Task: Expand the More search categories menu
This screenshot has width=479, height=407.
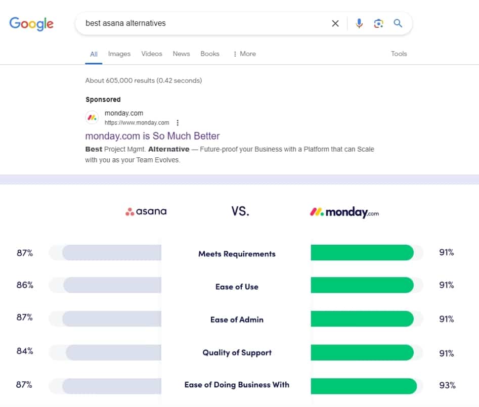Action: (244, 54)
